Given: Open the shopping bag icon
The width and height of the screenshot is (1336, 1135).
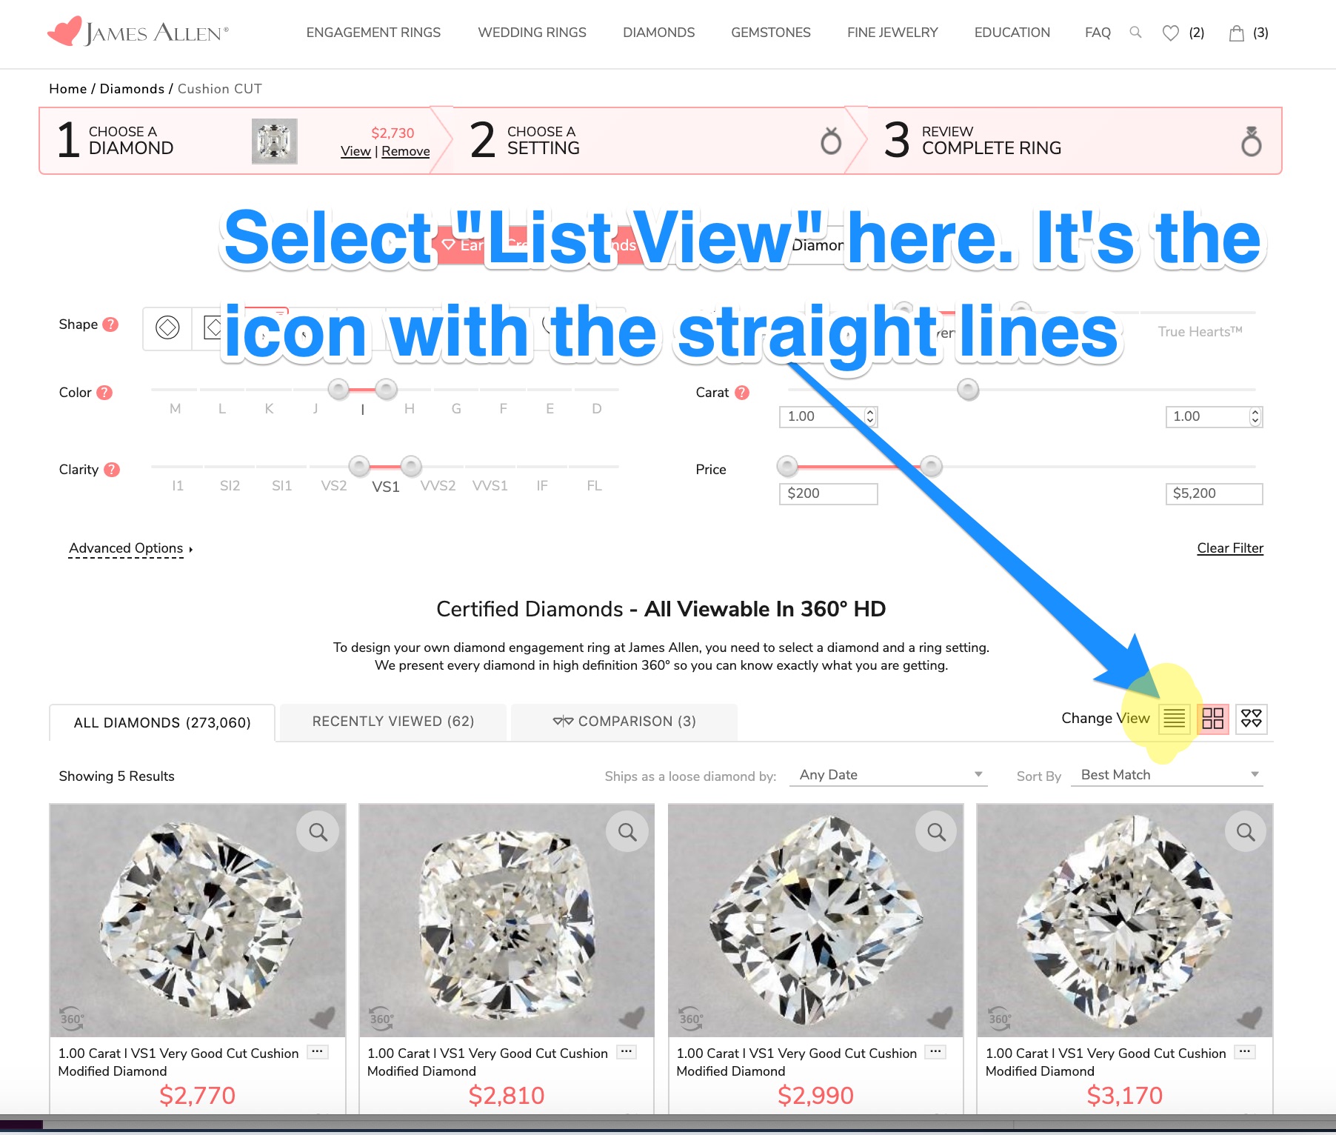Looking at the screenshot, I should [1236, 33].
